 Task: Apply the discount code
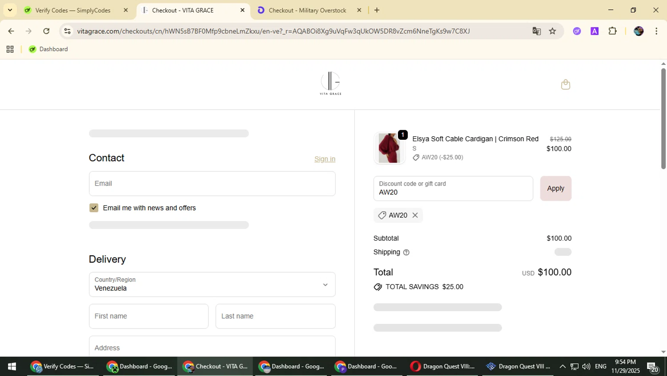pyautogui.click(x=555, y=188)
